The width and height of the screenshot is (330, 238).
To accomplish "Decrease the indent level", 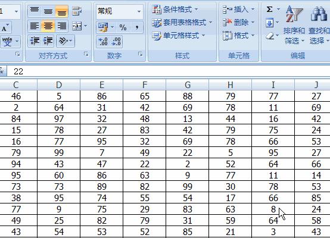I will (35, 41).
